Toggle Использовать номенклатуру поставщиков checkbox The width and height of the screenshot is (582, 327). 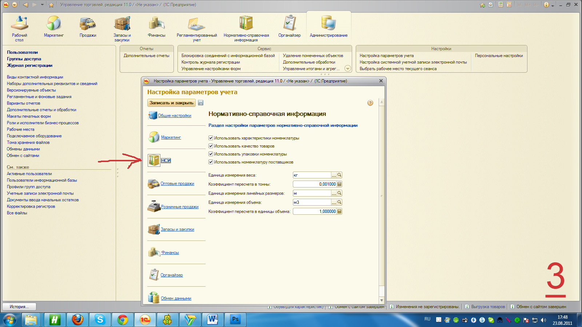tap(211, 162)
